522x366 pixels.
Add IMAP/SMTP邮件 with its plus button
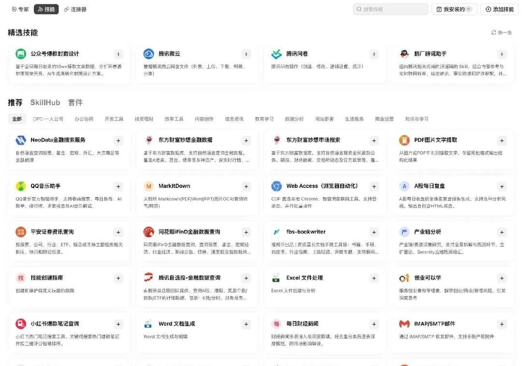[x=502, y=324]
